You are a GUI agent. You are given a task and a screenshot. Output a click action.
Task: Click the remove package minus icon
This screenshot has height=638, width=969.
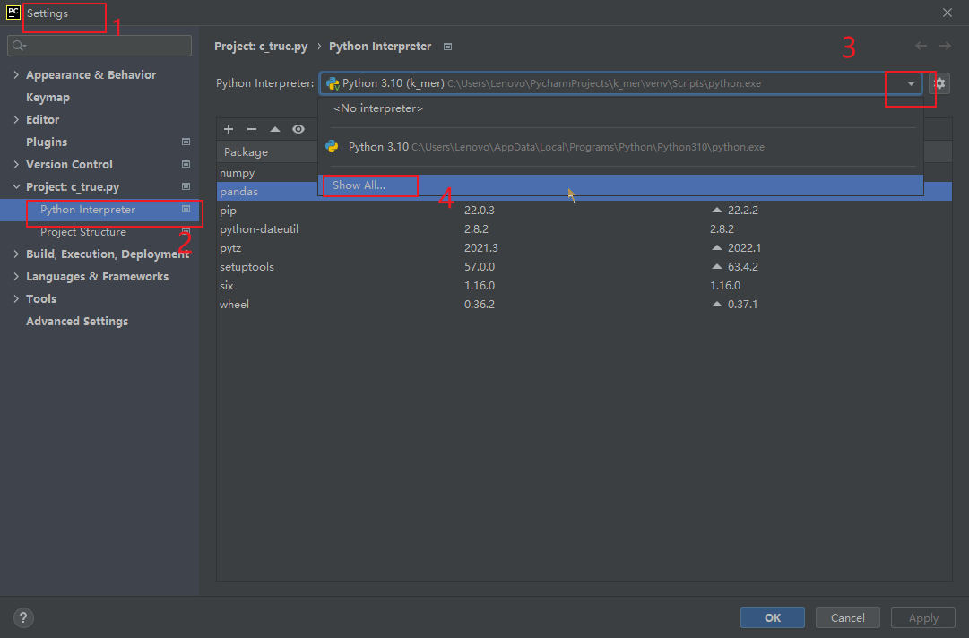(x=252, y=129)
